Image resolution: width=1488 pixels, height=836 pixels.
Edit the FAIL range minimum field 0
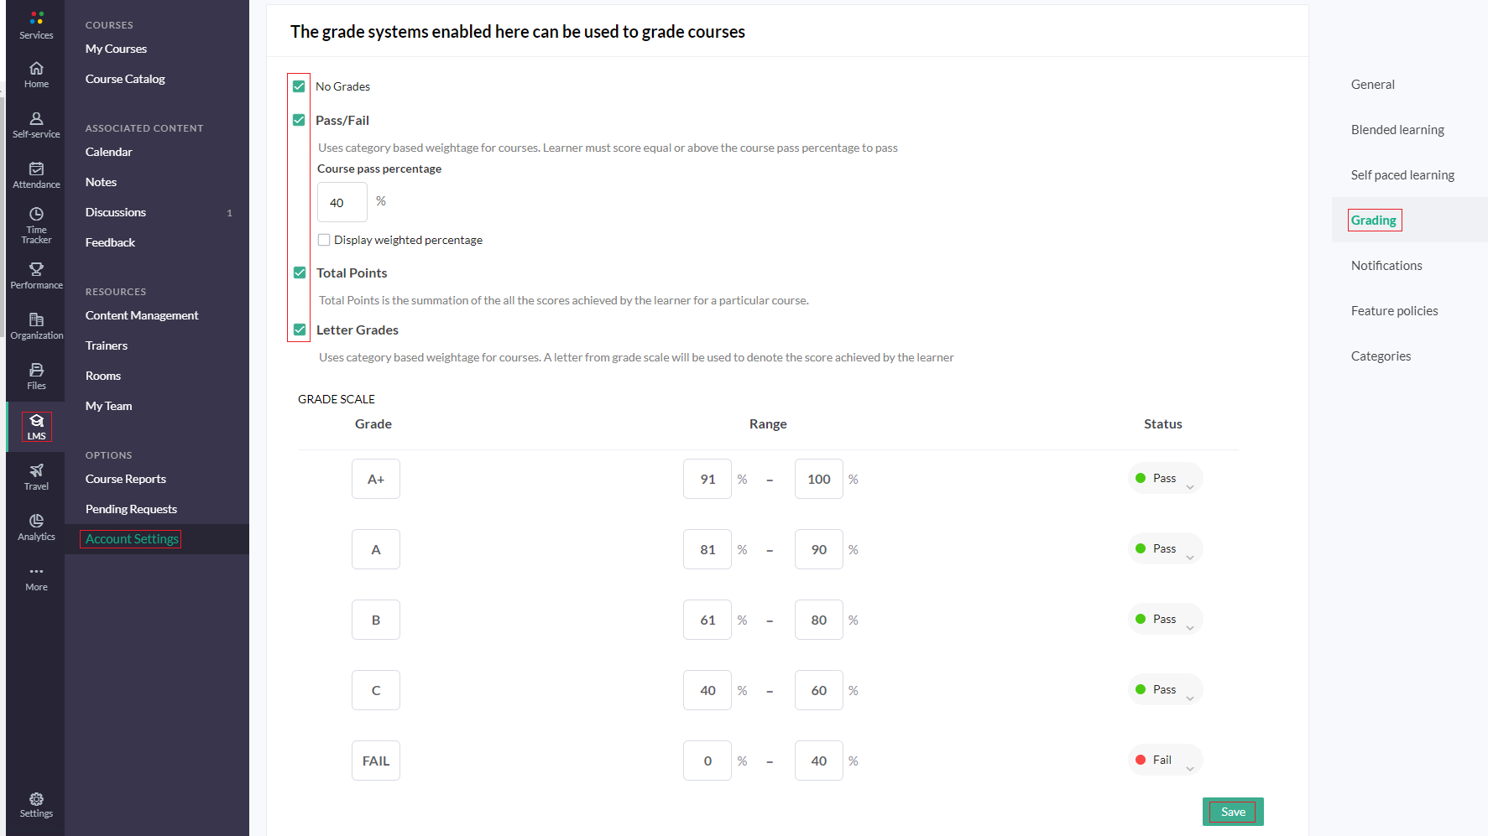pos(707,761)
